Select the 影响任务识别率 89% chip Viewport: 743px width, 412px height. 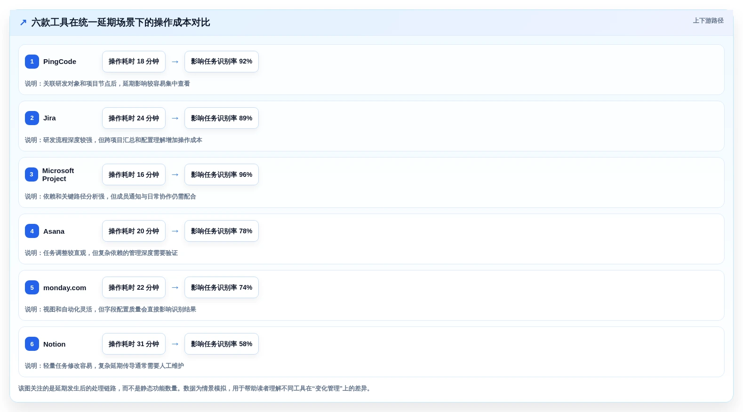pos(222,118)
